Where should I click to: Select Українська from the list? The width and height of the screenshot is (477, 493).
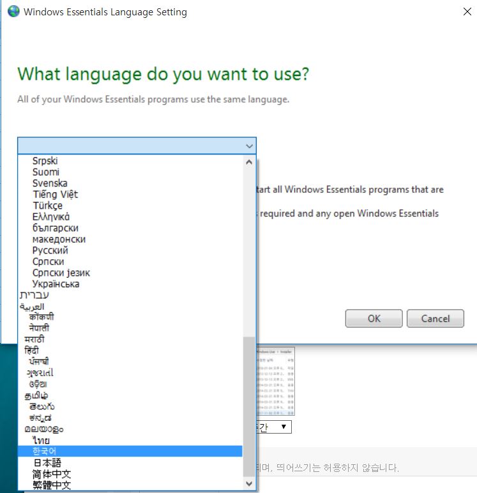(x=130, y=284)
